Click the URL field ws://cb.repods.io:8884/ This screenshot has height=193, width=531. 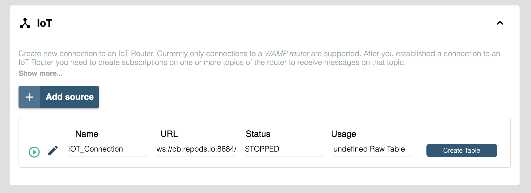pyautogui.click(x=196, y=149)
